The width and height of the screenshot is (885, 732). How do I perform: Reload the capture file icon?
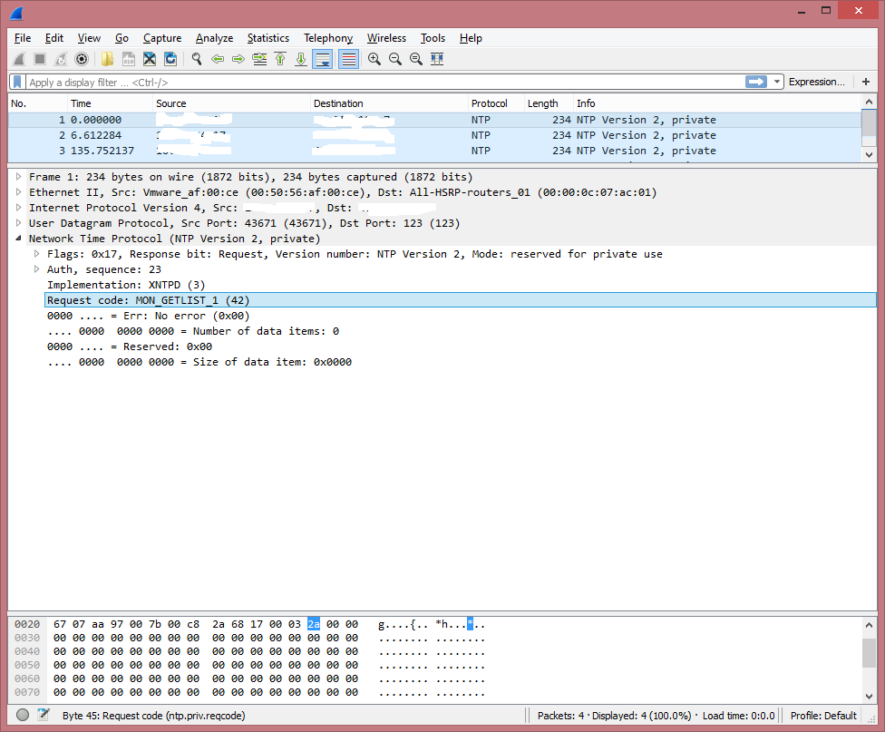[170, 59]
